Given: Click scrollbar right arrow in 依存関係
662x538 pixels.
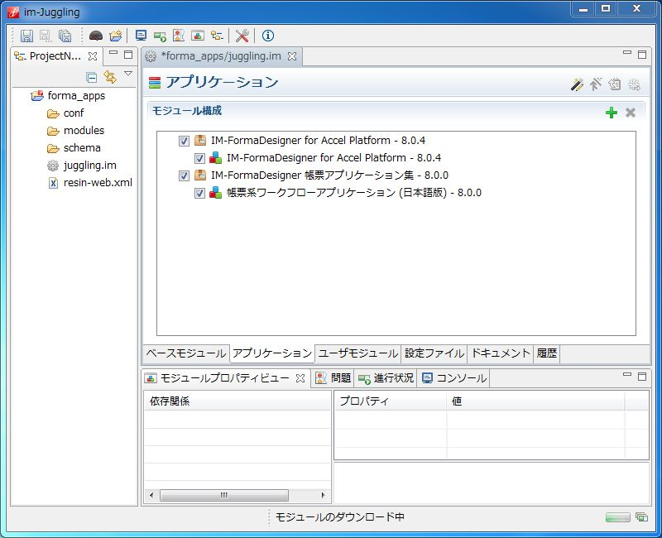Looking at the screenshot, I should click(x=324, y=495).
